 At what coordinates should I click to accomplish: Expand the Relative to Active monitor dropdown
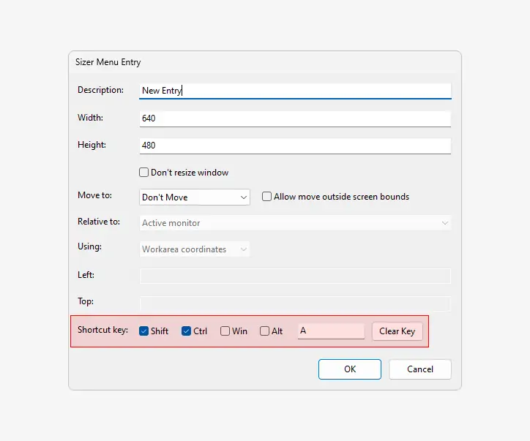coord(295,223)
